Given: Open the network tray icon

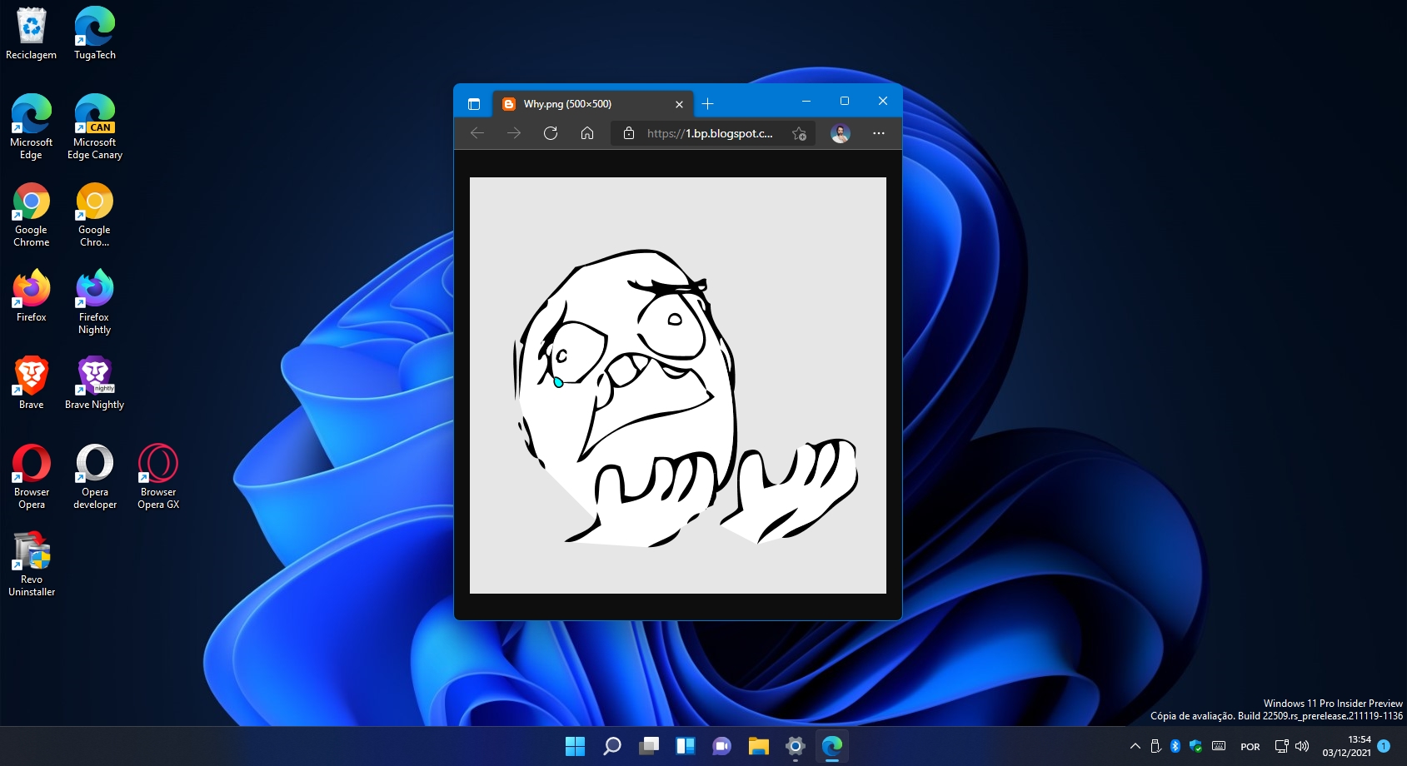Looking at the screenshot, I should (1282, 746).
